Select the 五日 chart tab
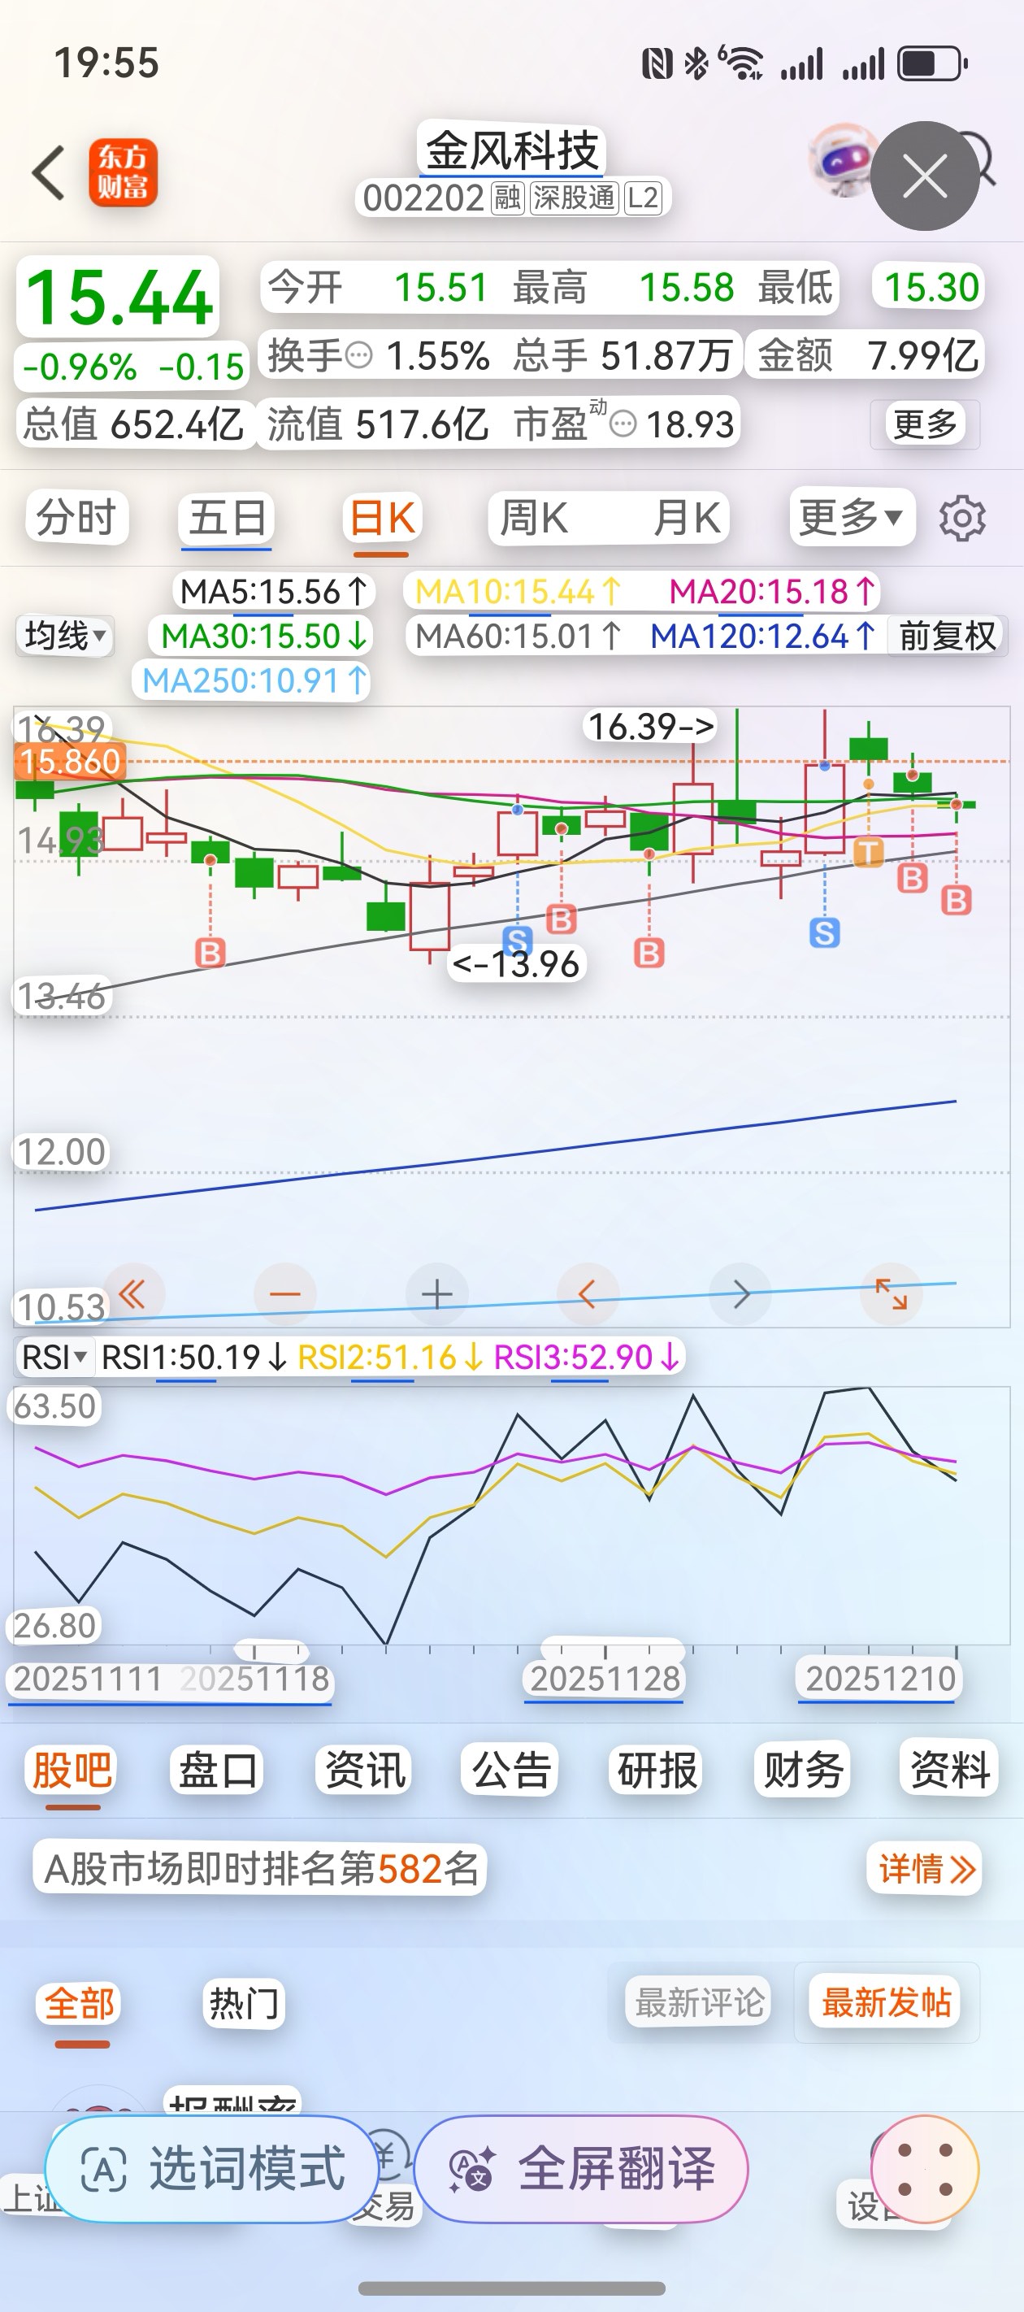The height and width of the screenshot is (2312, 1024). click(226, 518)
